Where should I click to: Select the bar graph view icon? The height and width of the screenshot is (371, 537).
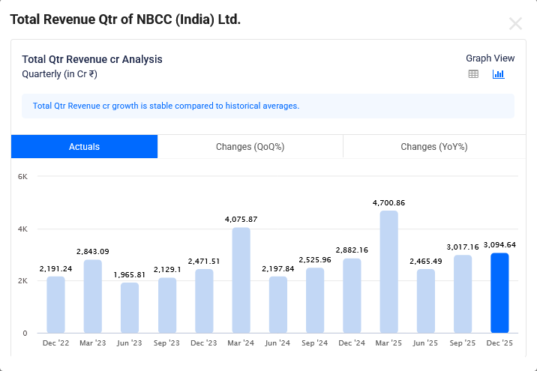498,74
